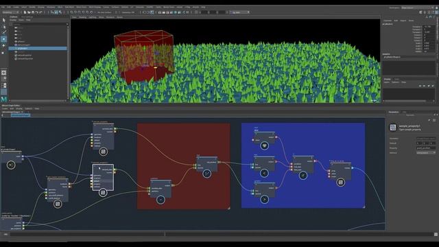Image resolution: width=439 pixels, height=247 pixels.
Task: Open the Method dropdown in Parameters panel
Action: 426,152
